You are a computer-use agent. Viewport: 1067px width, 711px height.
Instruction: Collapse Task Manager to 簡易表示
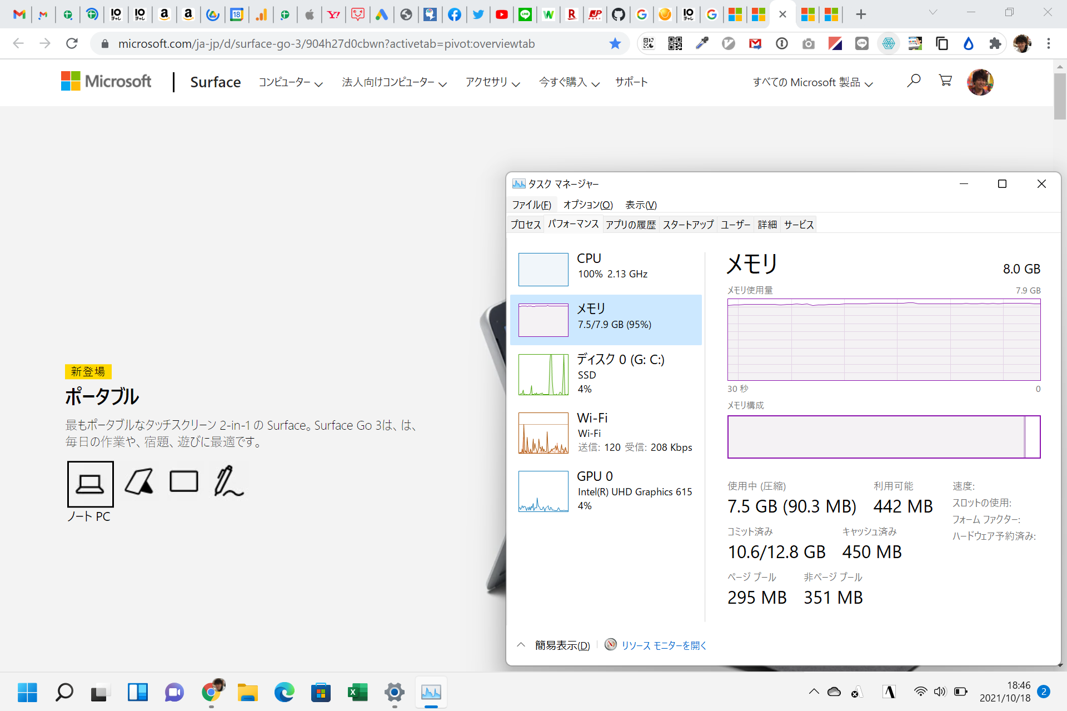pyautogui.click(x=561, y=645)
